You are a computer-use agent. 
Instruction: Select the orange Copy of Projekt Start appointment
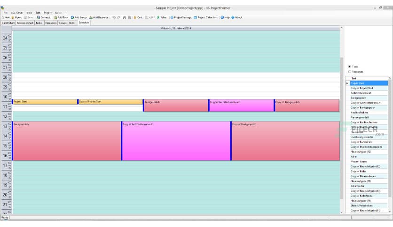coord(110,102)
